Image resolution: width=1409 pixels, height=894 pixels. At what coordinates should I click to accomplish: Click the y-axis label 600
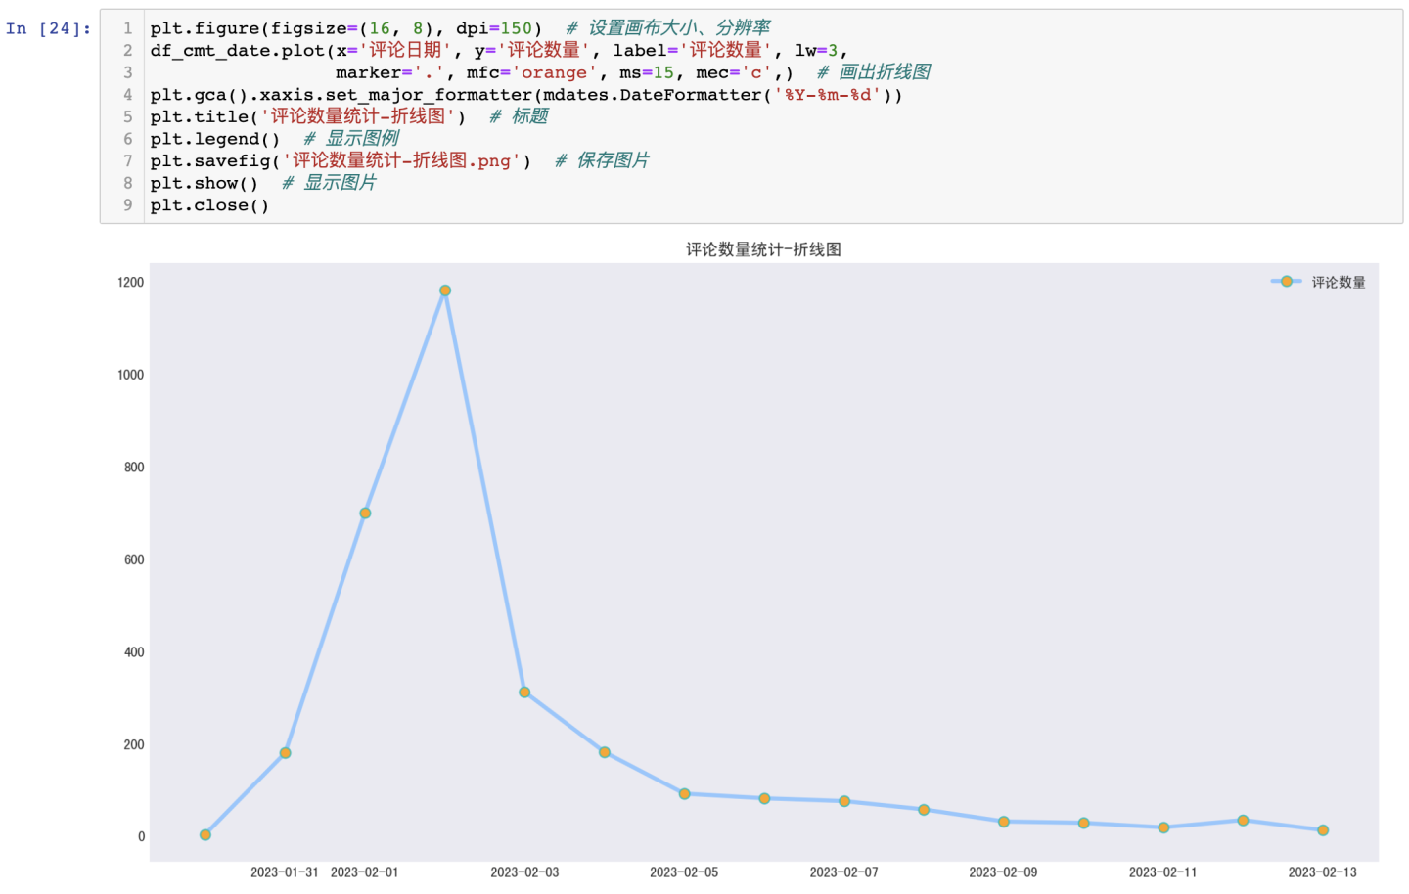[x=134, y=559]
